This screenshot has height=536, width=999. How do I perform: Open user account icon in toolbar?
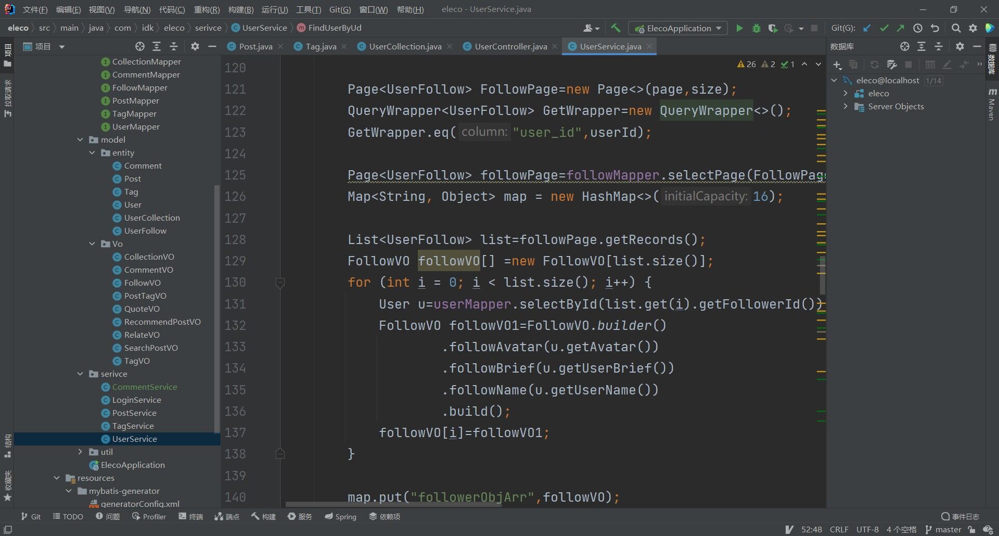click(x=591, y=28)
